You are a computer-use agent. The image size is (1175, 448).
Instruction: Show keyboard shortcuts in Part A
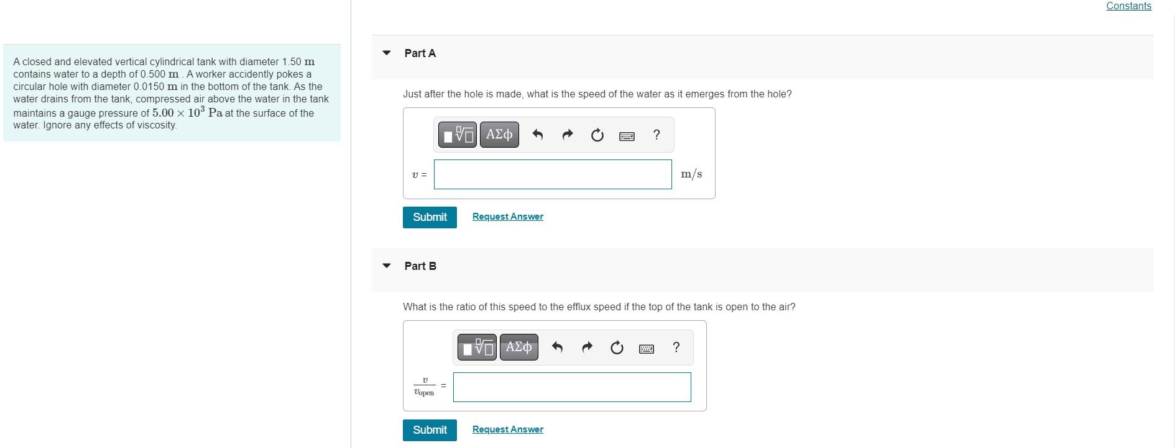(x=627, y=136)
